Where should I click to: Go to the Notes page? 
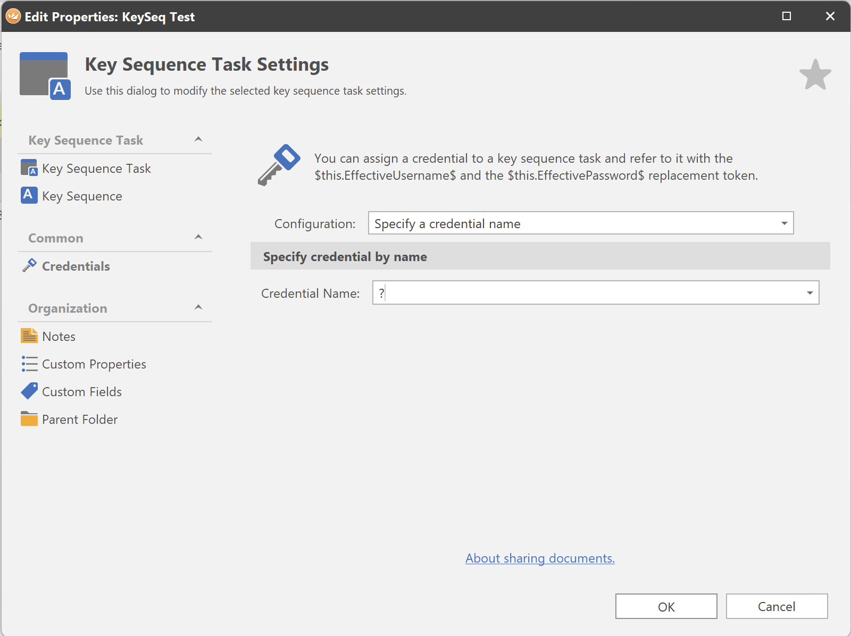tap(59, 337)
